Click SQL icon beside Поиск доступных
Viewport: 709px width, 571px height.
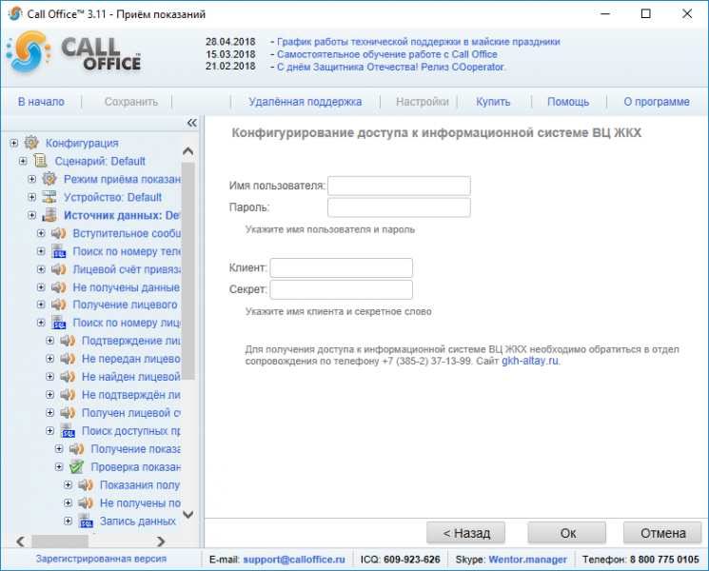[68, 431]
